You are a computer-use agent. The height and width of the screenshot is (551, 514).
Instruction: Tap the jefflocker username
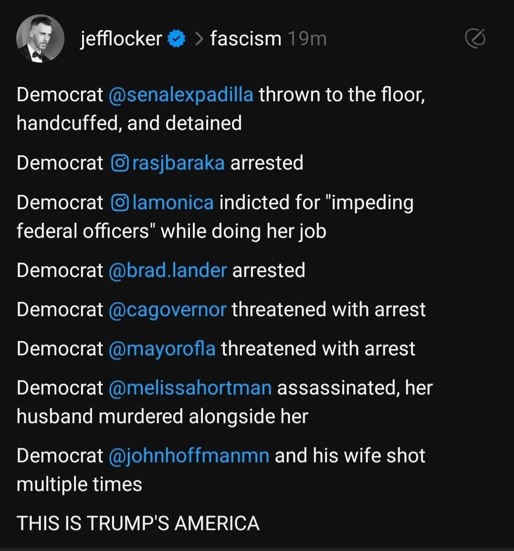[x=121, y=38]
